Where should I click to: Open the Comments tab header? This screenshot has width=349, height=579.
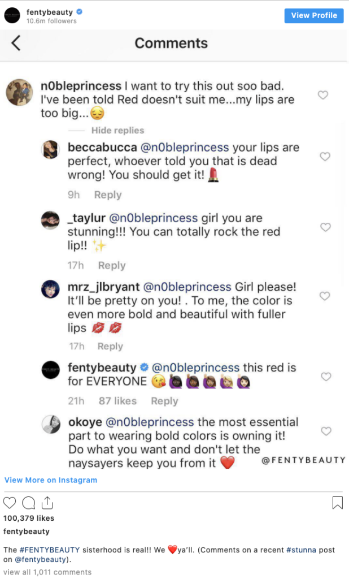(171, 42)
